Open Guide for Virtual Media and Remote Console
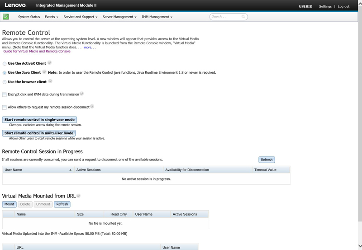Viewport: 362px width, 250px height. (37, 52)
